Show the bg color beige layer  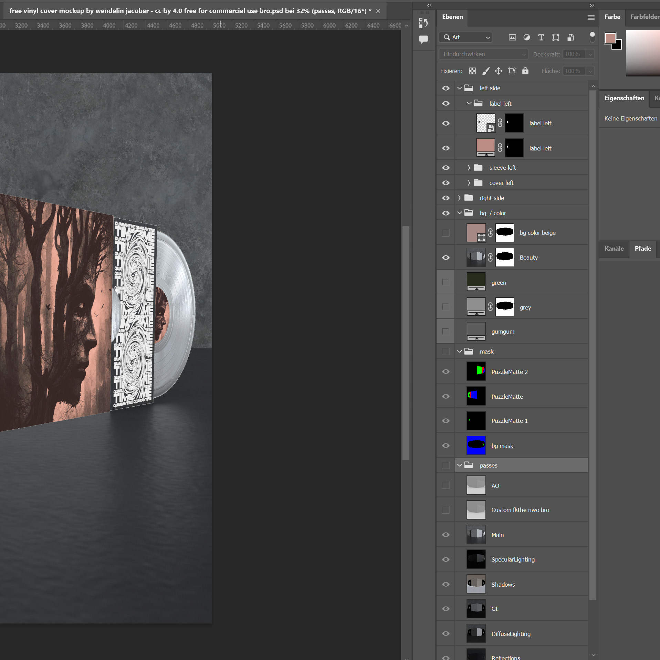click(446, 233)
